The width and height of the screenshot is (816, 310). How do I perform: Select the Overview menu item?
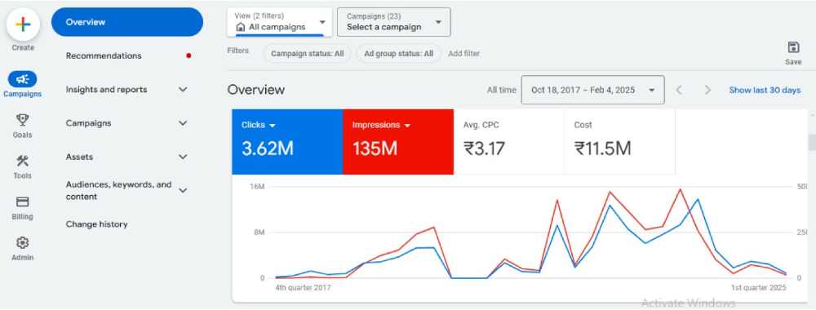[127, 22]
